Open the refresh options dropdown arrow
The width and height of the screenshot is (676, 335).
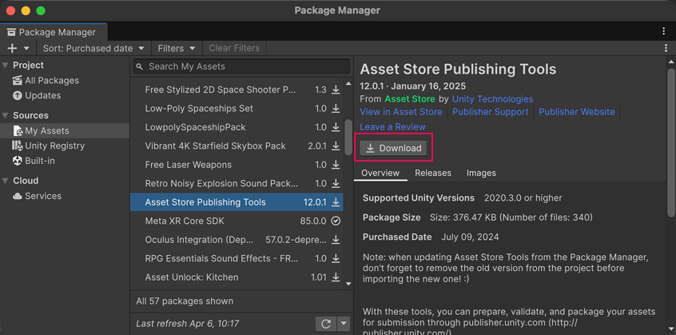343,323
